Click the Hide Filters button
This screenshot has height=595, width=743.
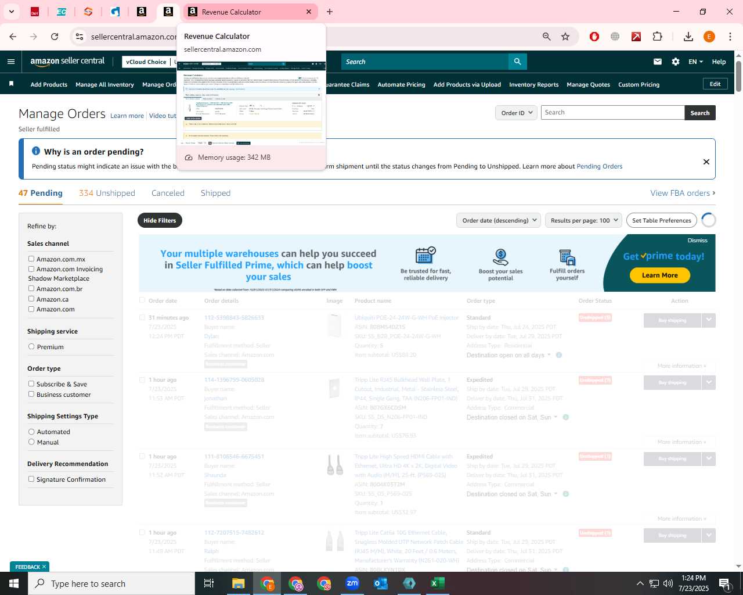(160, 220)
